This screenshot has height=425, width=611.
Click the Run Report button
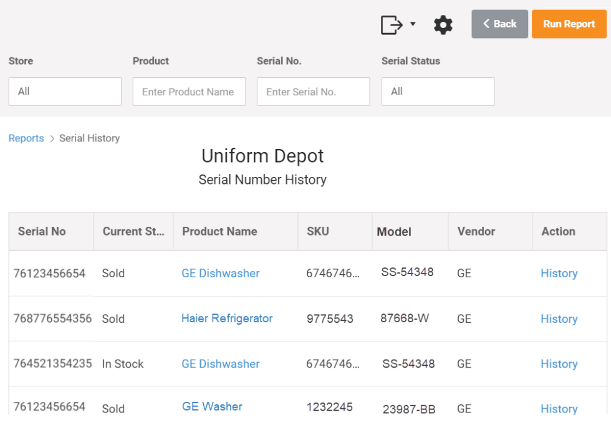[x=569, y=24]
